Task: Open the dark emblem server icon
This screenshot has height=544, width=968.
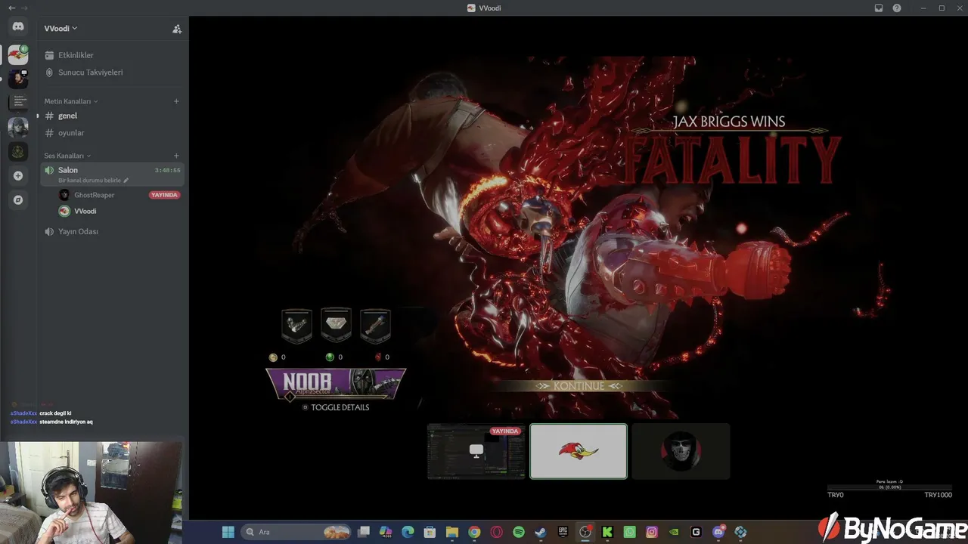Action: (18, 151)
